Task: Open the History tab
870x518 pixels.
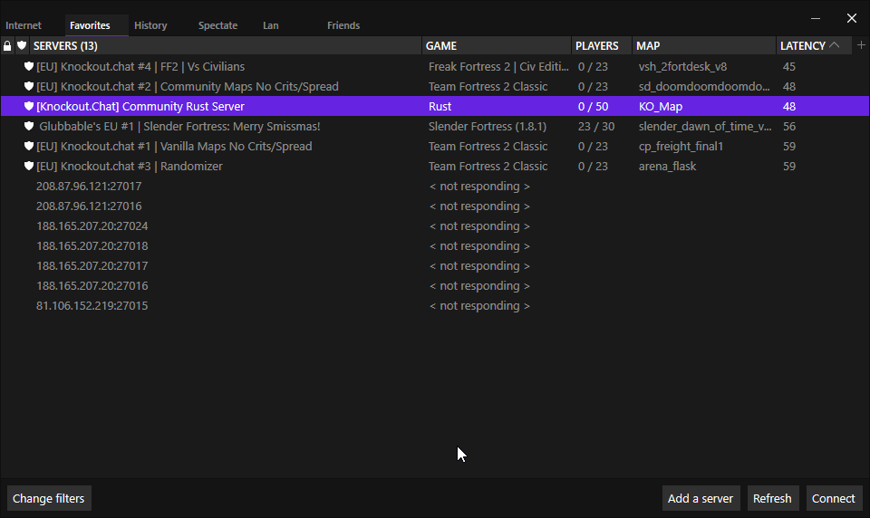Action: click(150, 25)
